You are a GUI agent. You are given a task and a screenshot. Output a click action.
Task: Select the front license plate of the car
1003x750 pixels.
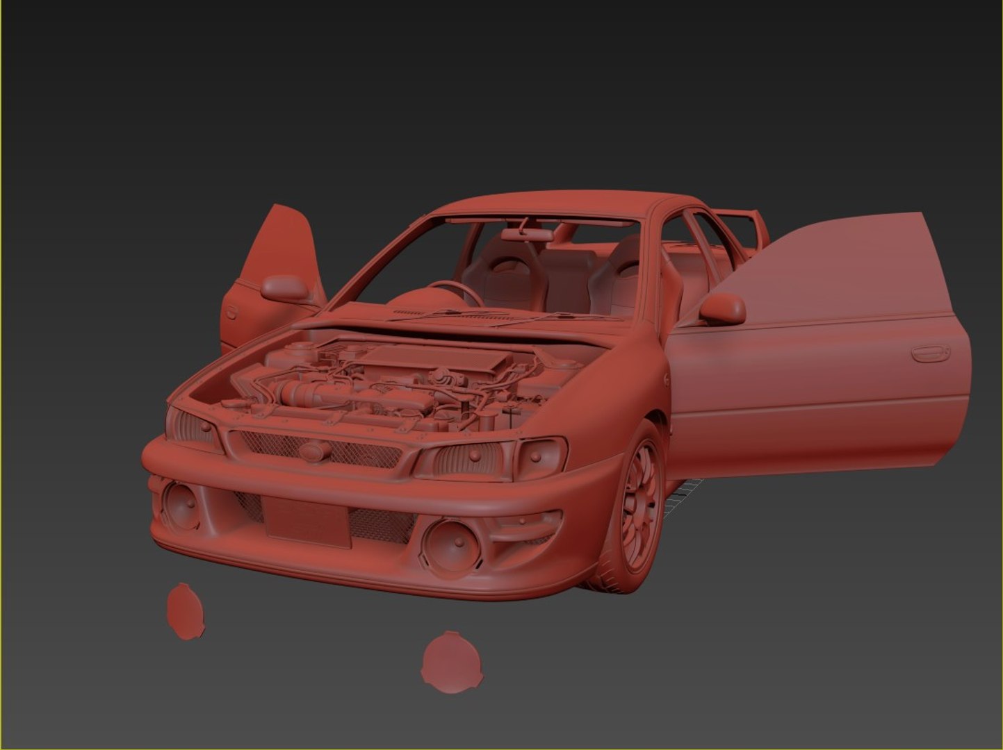coord(306,522)
